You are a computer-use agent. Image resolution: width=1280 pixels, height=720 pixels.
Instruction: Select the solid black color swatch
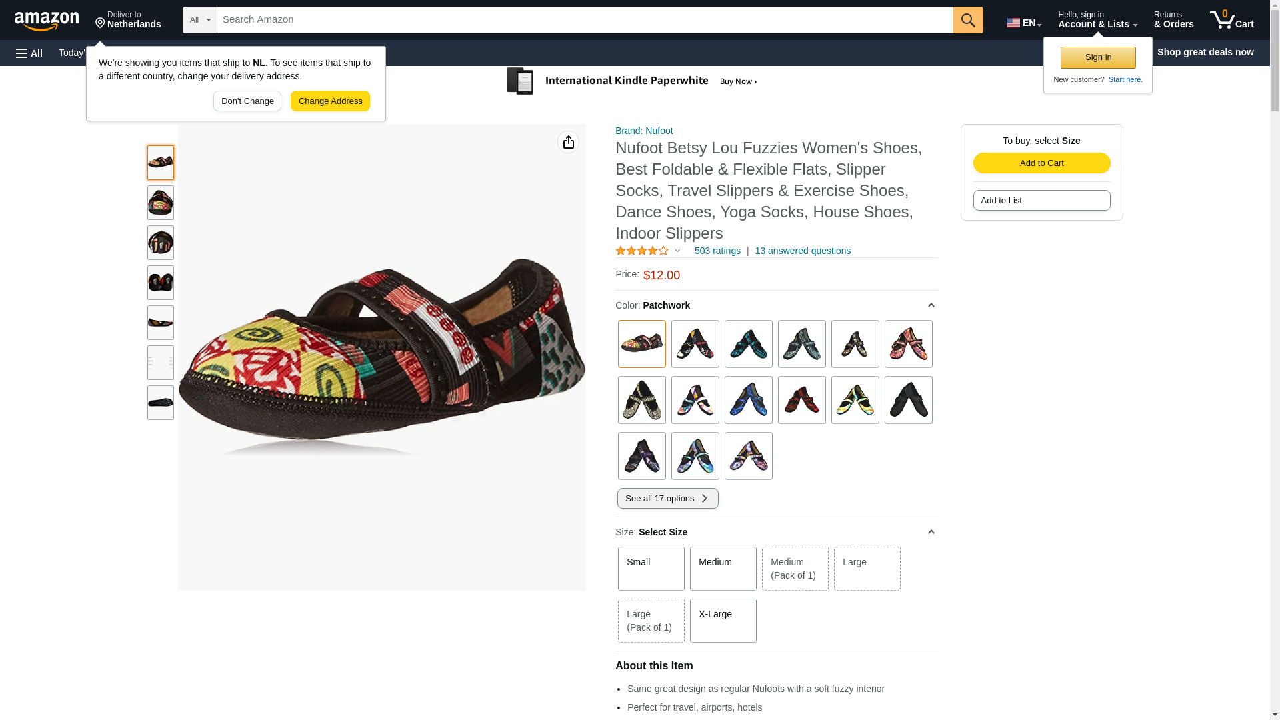coord(908,400)
